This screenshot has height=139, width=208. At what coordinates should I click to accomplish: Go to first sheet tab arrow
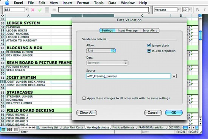coord(23,127)
